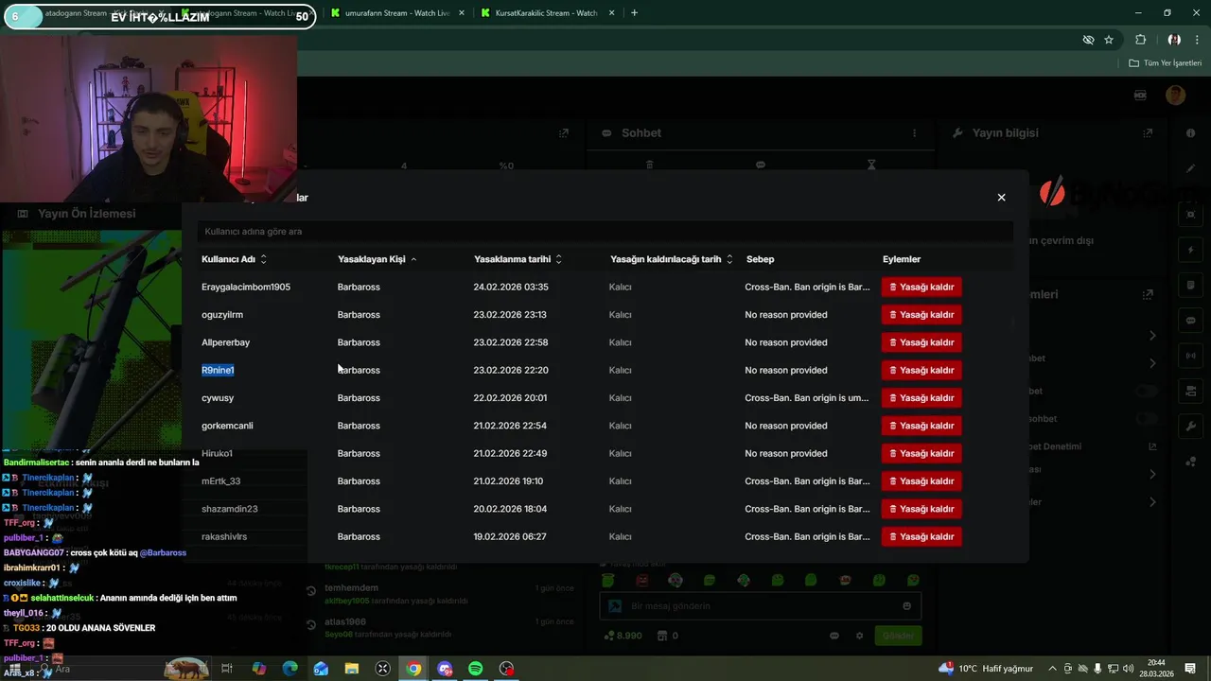Click the chat bubble sidebar icon
This screenshot has height=681, width=1211.
[1191, 321]
